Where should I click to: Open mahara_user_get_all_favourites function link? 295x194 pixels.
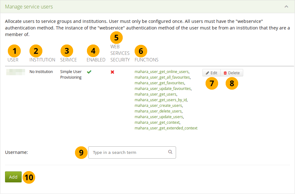pyautogui.click(x=162, y=77)
